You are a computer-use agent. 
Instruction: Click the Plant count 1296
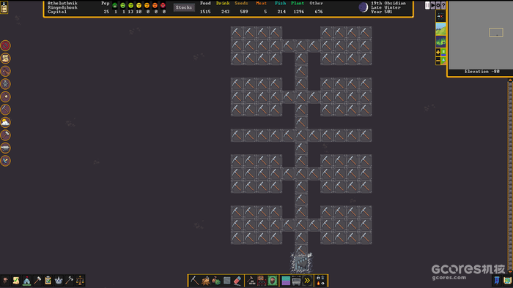tap(299, 12)
